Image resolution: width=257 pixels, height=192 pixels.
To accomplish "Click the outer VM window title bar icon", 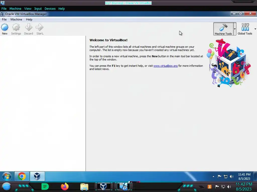I will [3, 2].
